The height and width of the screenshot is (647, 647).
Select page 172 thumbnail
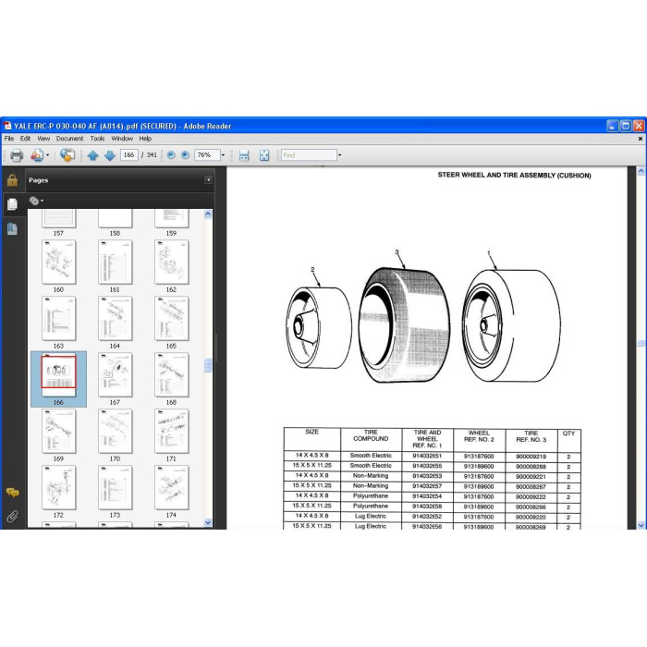pos(58,488)
